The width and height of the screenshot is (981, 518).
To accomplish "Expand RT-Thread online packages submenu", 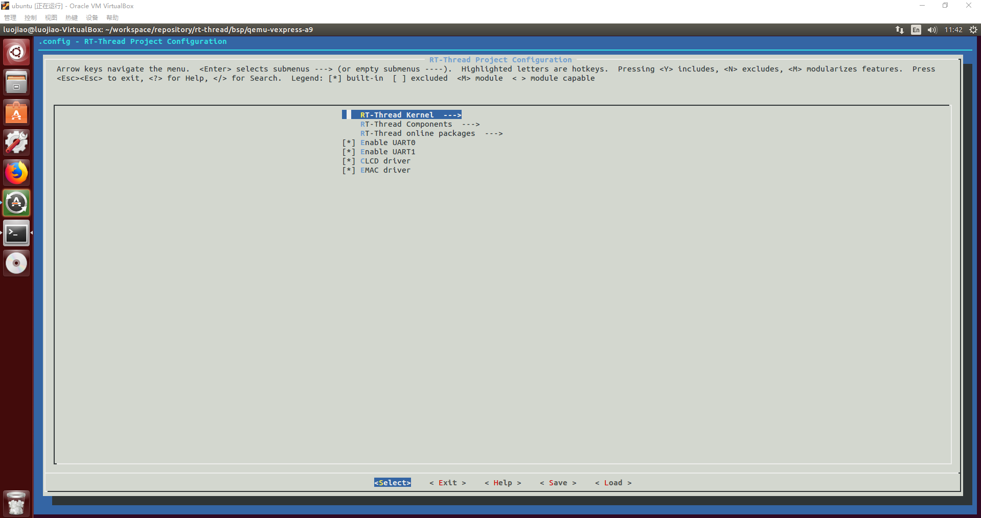I will coord(431,133).
